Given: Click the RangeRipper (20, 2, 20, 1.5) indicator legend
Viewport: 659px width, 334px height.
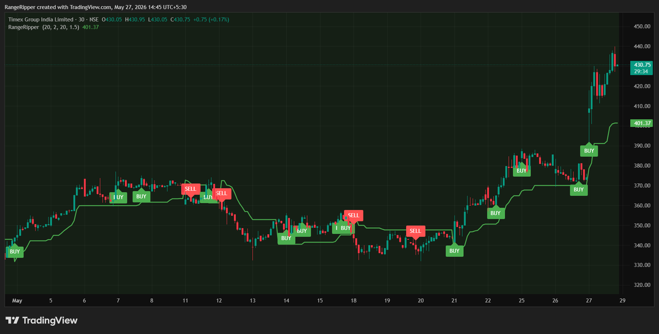Looking at the screenshot, I should tap(44, 27).
